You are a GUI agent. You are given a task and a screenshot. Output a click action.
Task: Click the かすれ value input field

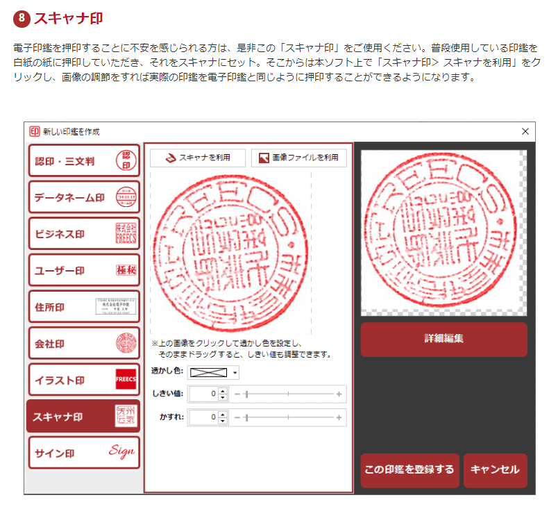point(203,417)
